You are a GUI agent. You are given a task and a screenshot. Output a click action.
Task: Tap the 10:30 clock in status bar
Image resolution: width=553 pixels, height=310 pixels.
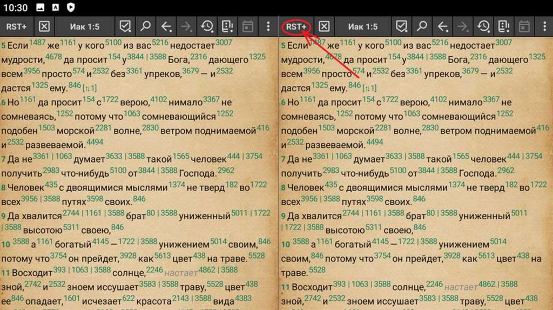pyautogui.click(x=15, y=8)
